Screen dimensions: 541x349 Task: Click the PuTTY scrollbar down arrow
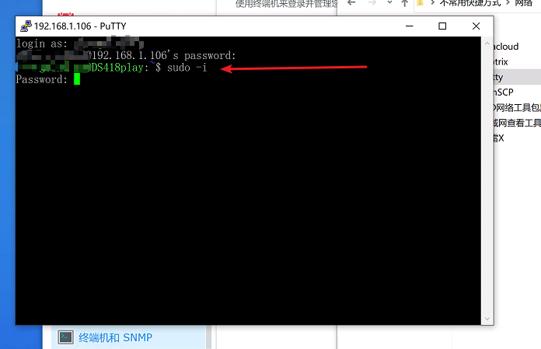click(487, 319)
